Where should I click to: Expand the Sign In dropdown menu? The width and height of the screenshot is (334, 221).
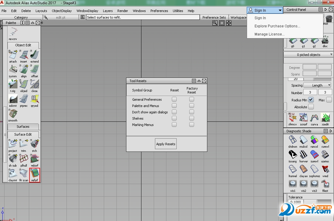coord(280,10)
